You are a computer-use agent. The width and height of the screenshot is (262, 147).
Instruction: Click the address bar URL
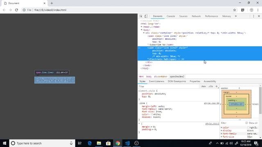point(50,10)
